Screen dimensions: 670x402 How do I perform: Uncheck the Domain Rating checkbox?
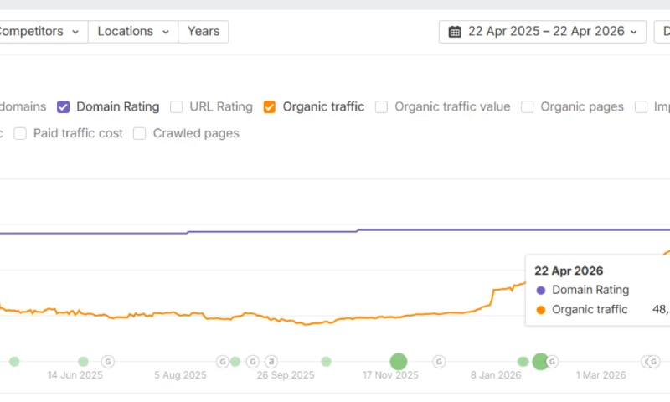click(64, 107)
